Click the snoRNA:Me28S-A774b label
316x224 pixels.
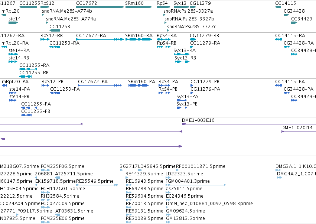point(67,11)
